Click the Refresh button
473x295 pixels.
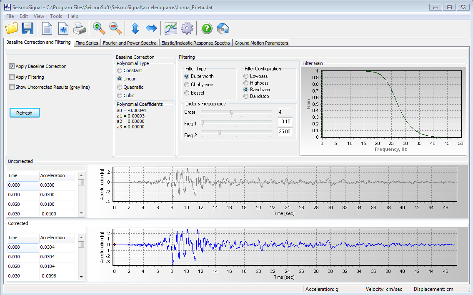[x=24, y=112]
